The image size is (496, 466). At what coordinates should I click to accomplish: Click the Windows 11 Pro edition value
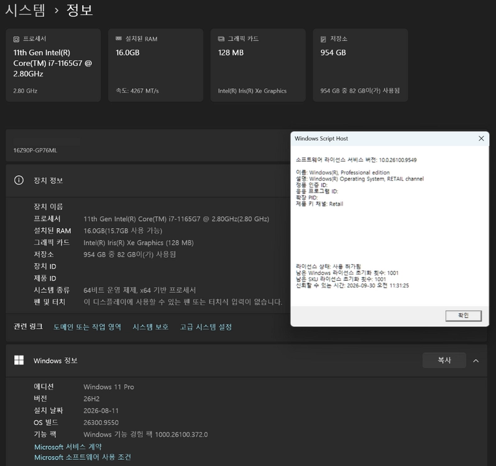[109, 387]
